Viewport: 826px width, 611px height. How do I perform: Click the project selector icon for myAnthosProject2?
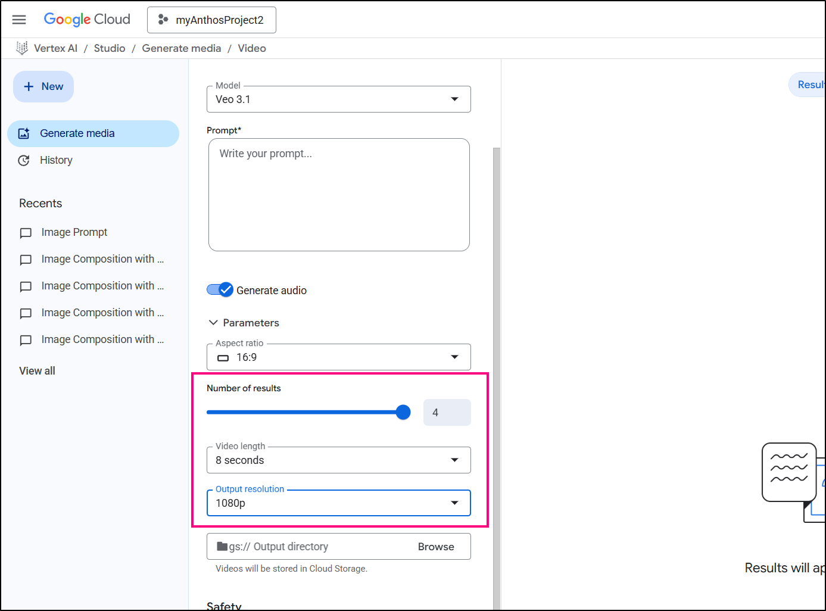[x=163, y=20]
